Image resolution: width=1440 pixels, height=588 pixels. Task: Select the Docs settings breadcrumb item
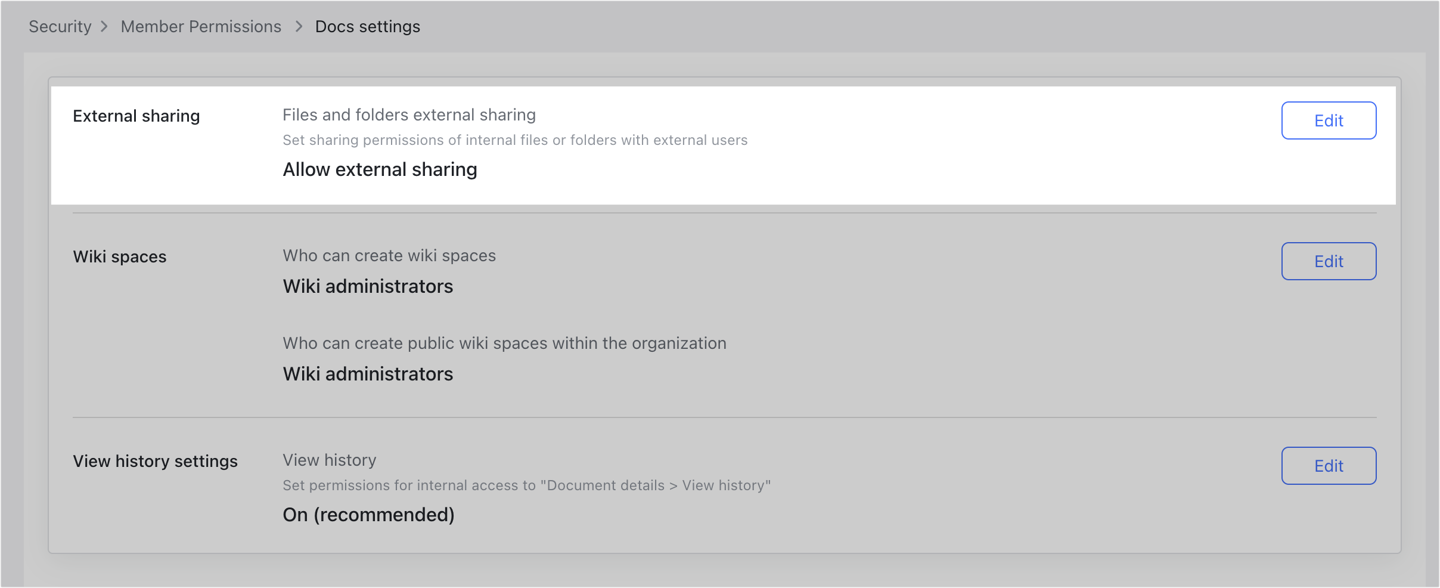pos(368,26)
